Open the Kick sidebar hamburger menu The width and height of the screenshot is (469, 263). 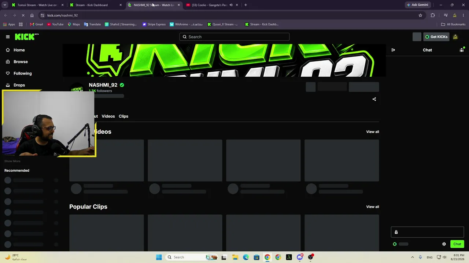coord(8,37)
